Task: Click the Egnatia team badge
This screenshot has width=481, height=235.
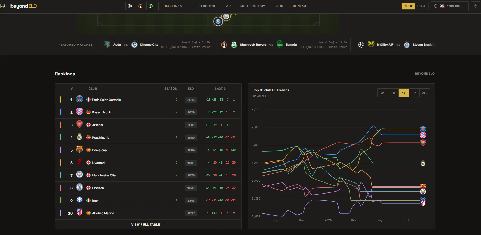Action: tap(280, 44)
